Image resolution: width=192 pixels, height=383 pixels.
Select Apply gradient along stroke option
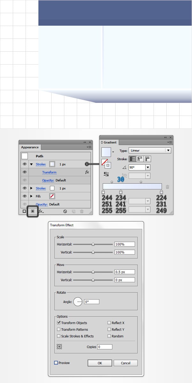tap(140, 159)
